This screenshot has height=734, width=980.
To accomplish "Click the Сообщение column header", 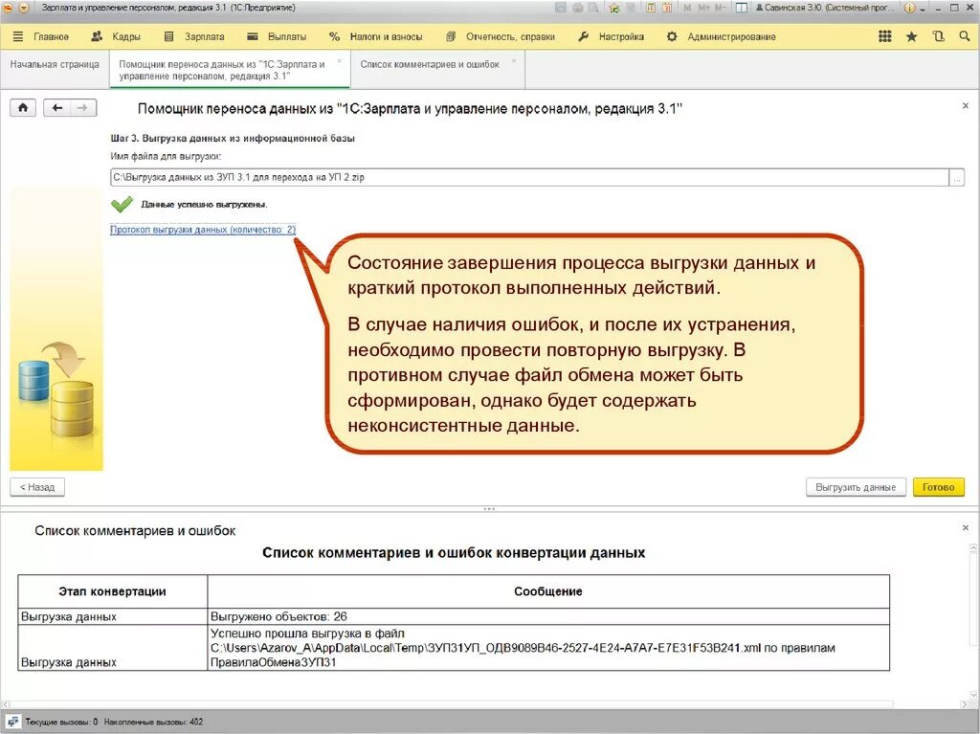I will coord(548,591).
